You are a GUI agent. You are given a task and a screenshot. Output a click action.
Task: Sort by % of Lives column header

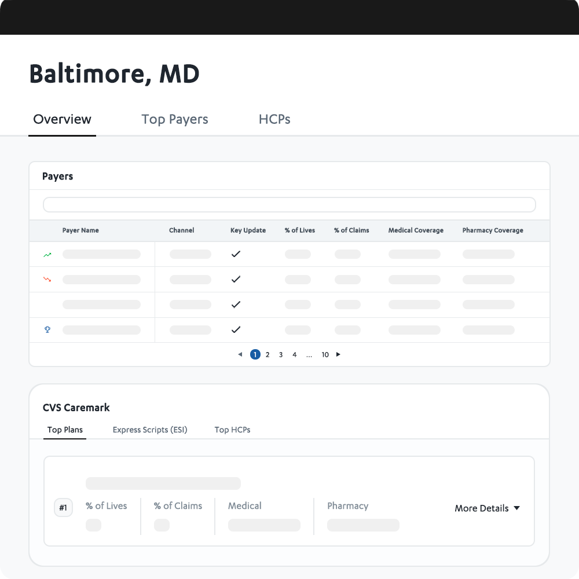299,230
